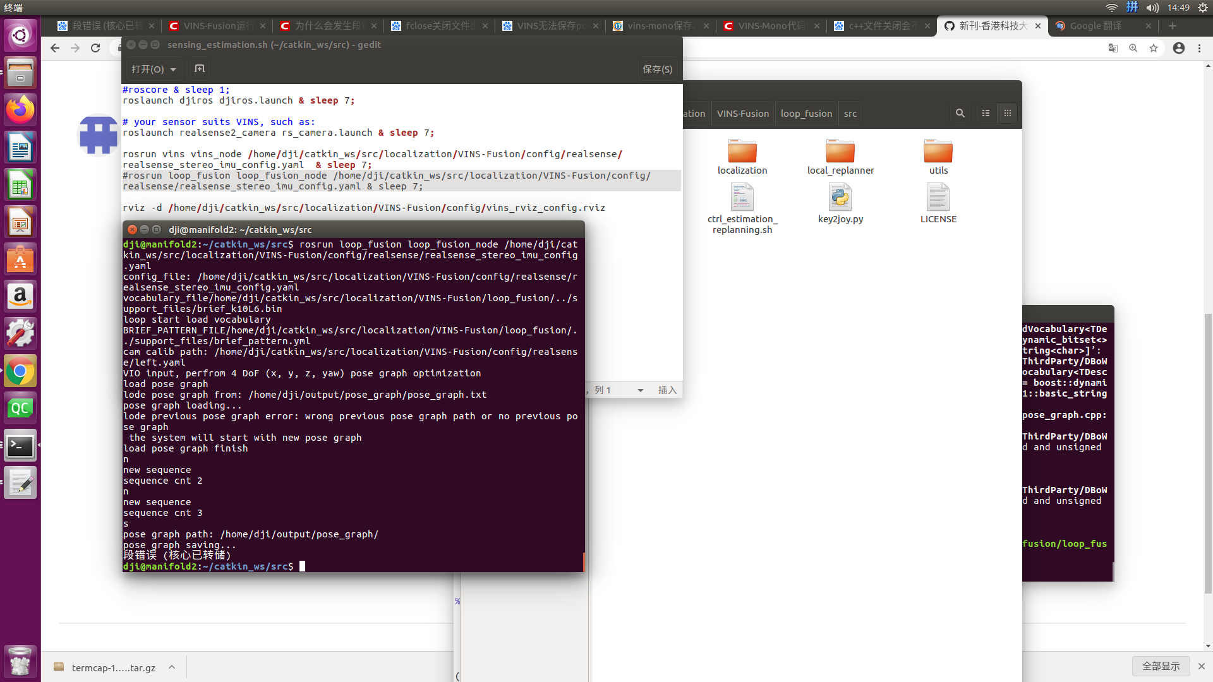This screenshot has height=682, width=1213.
Task: Click 保存(S) to save the script in gedit
Action: click(658, 69)
